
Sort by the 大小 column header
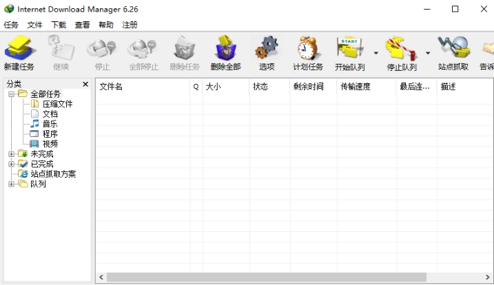[x=226, y=87]
